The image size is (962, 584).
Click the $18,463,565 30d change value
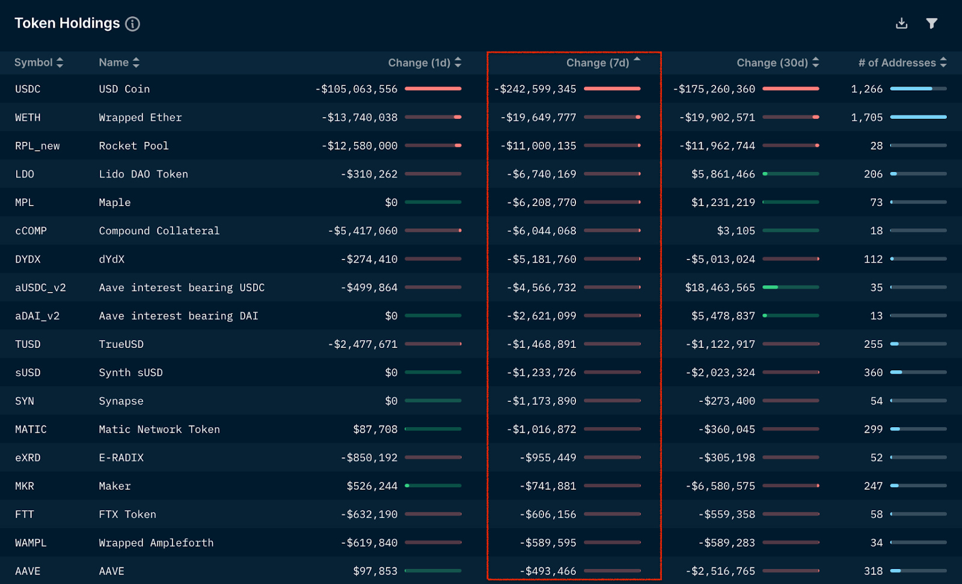720,287
